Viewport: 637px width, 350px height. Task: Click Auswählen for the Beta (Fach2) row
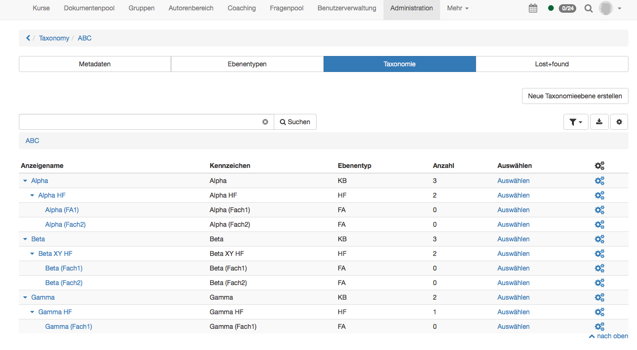pyautogui.click(x=513, y=282)
